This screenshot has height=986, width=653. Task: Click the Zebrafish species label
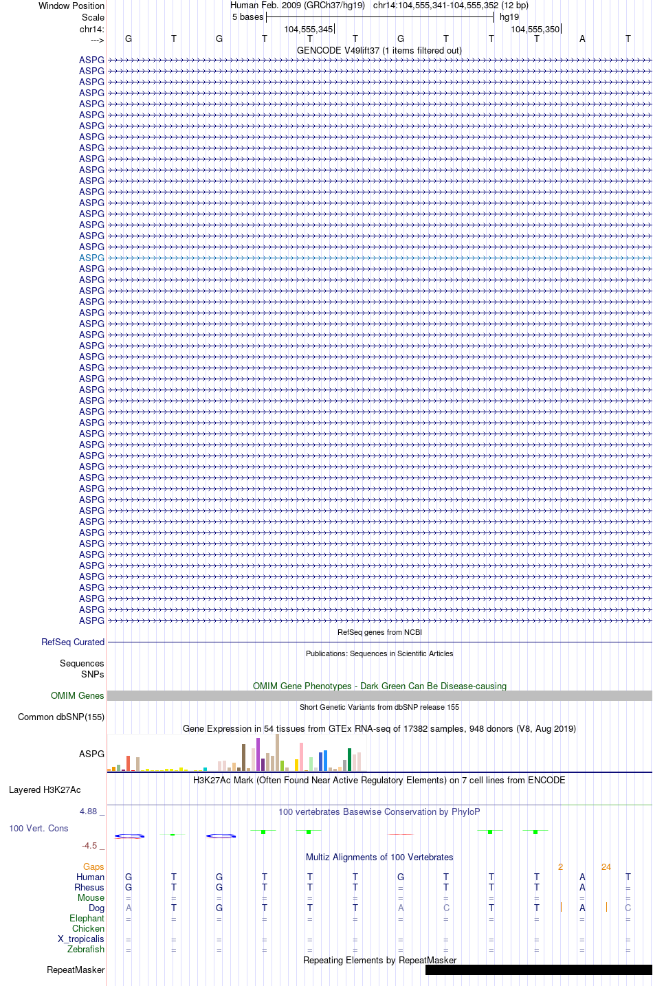pos(86,949)
